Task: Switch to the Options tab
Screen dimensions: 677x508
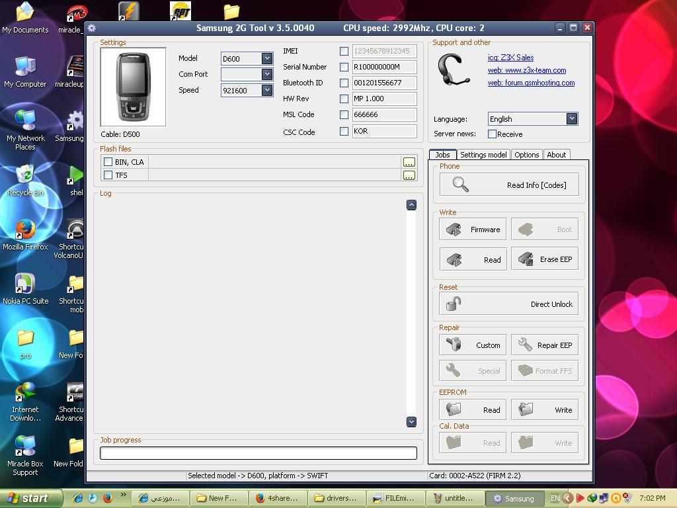Action: (x=526, y=155)
